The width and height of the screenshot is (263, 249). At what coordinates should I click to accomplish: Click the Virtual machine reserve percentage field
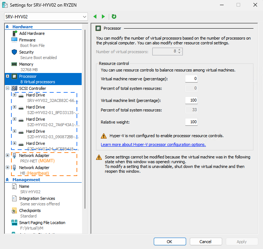191,78
